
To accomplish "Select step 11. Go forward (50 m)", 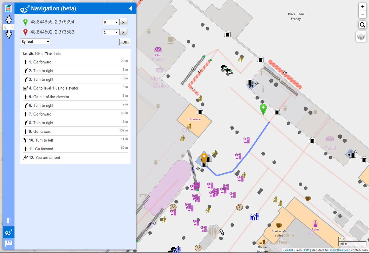I will (x=76, y=149).
